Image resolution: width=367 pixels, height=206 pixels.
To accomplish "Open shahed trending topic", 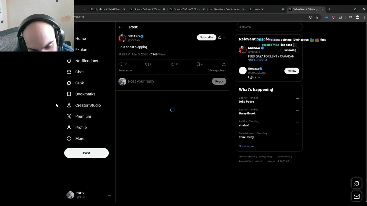I will [x=244, y=125].
